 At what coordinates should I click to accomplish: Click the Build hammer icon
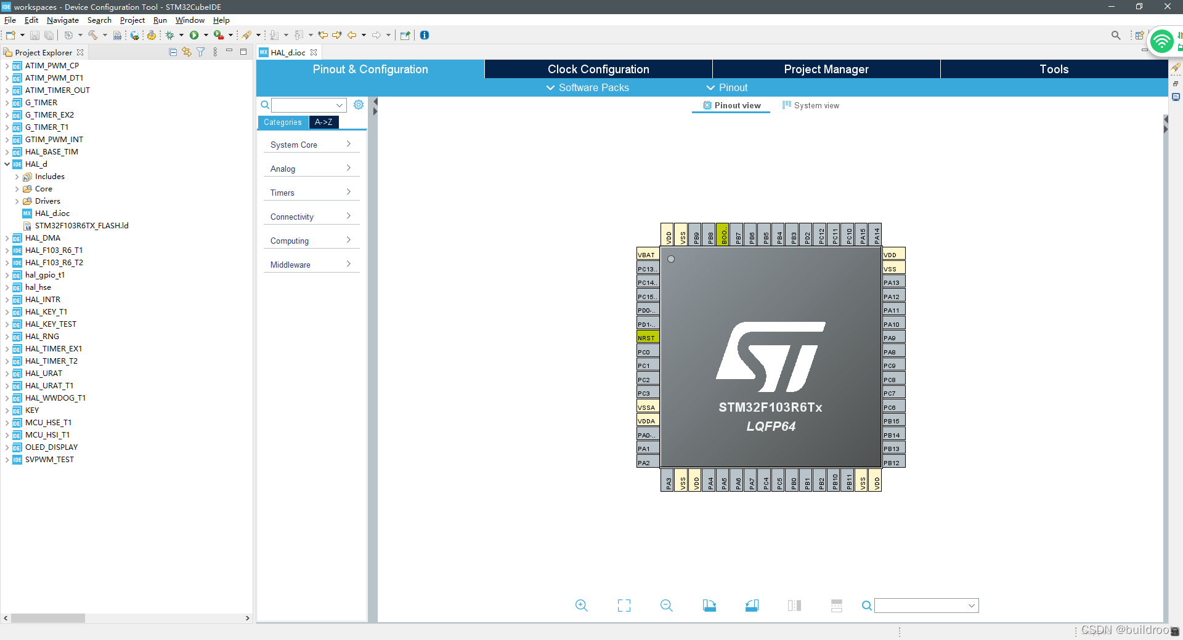point(93,35)
